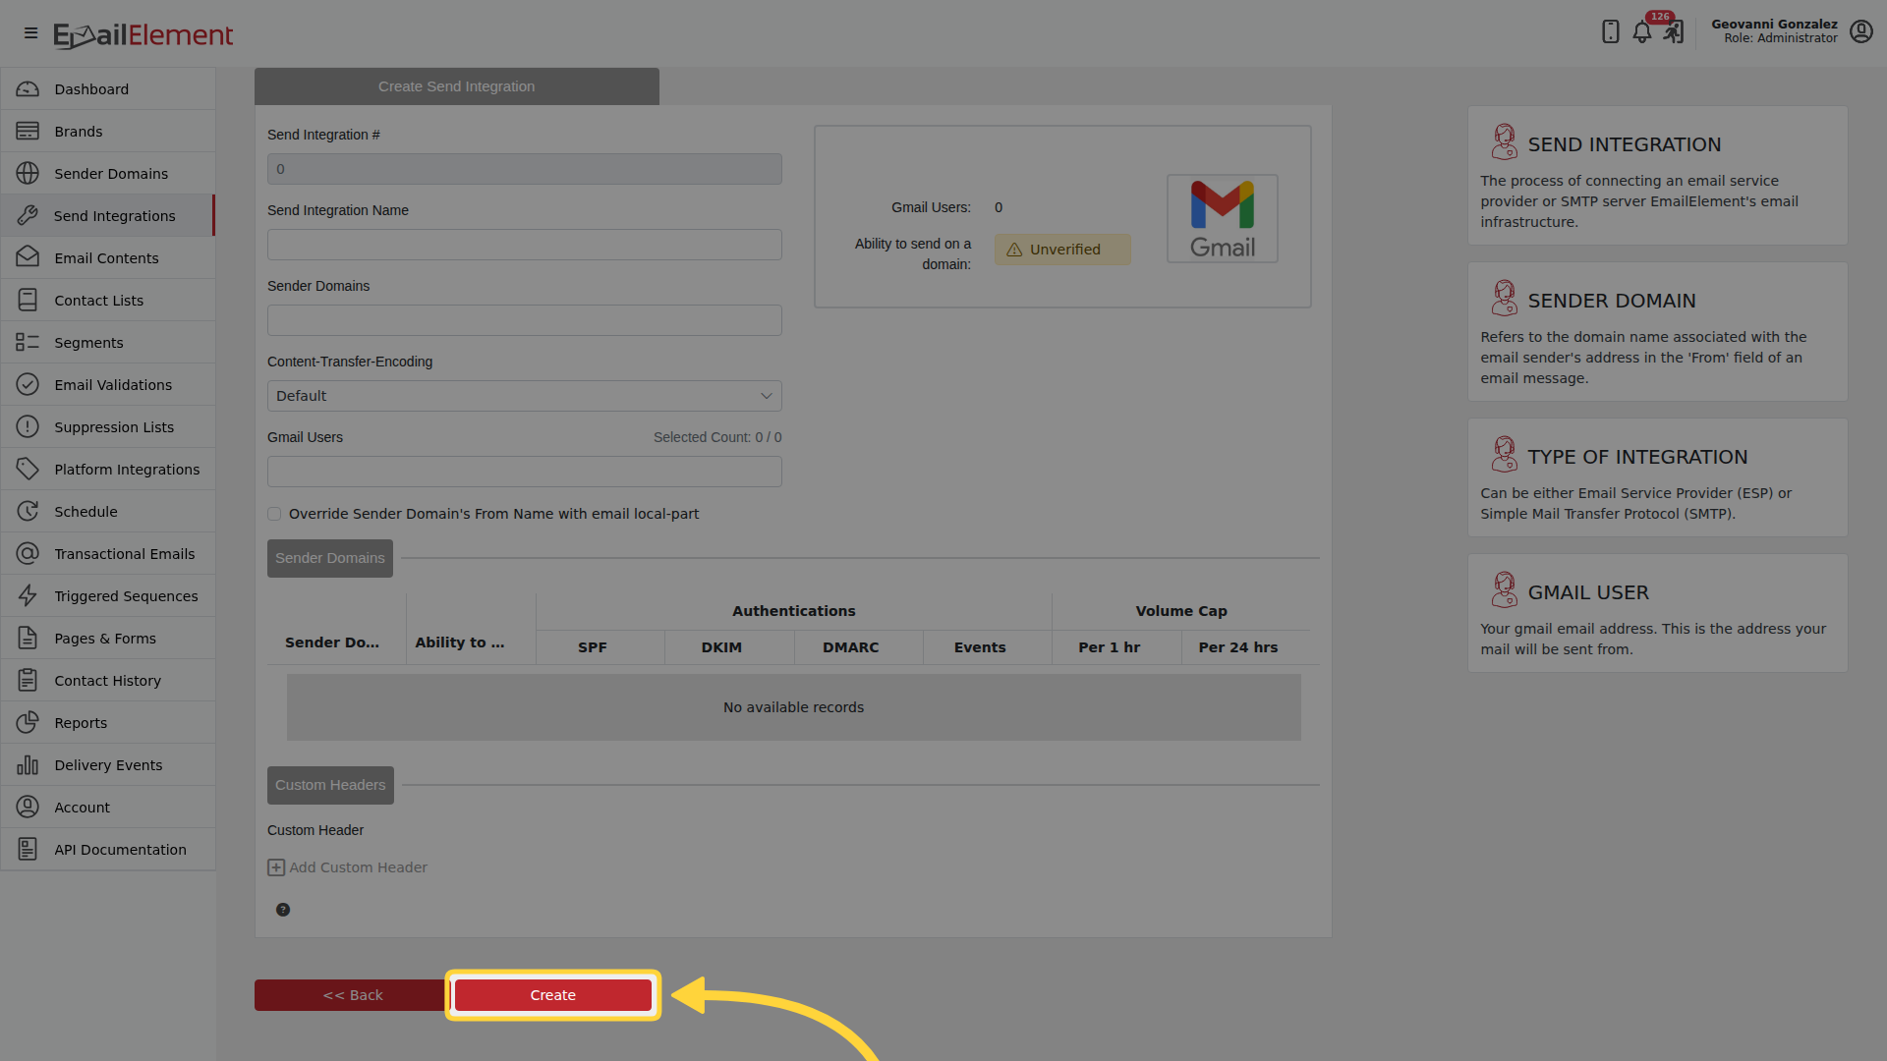Click the Segments list icon

coord(28,343)
